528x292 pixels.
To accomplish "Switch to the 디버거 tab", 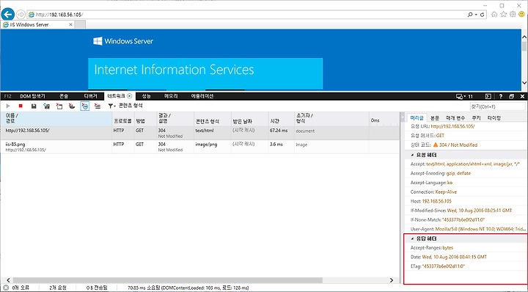I will tap(90, 96).
